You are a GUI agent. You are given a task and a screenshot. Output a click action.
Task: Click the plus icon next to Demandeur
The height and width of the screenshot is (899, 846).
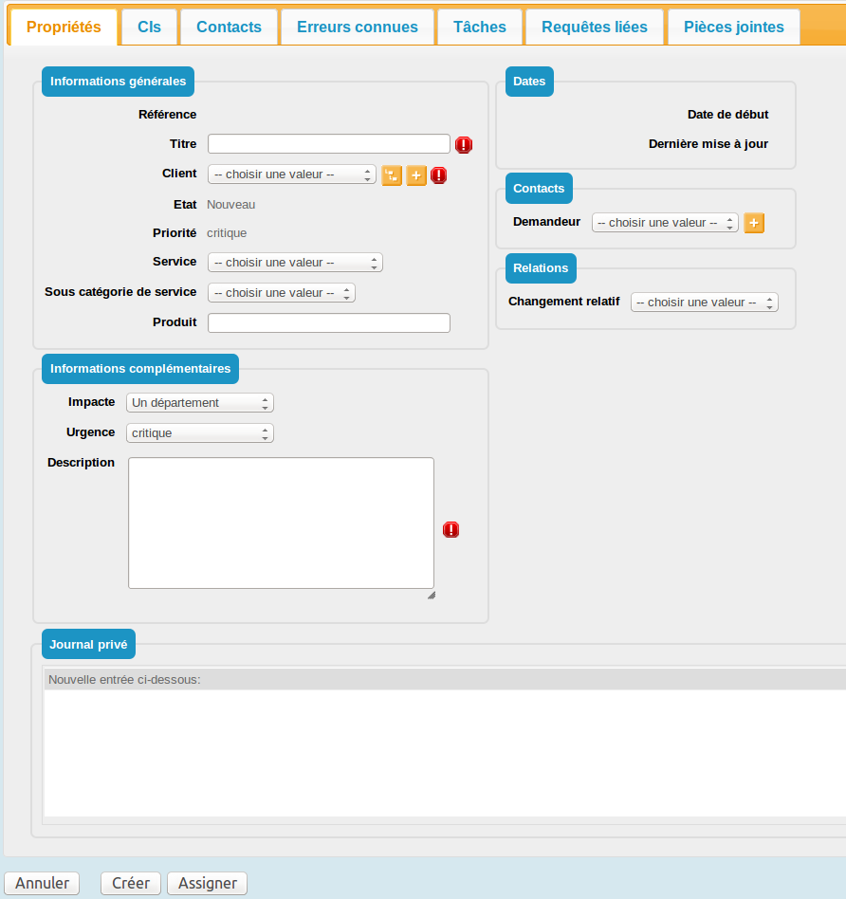coord(754,223)
